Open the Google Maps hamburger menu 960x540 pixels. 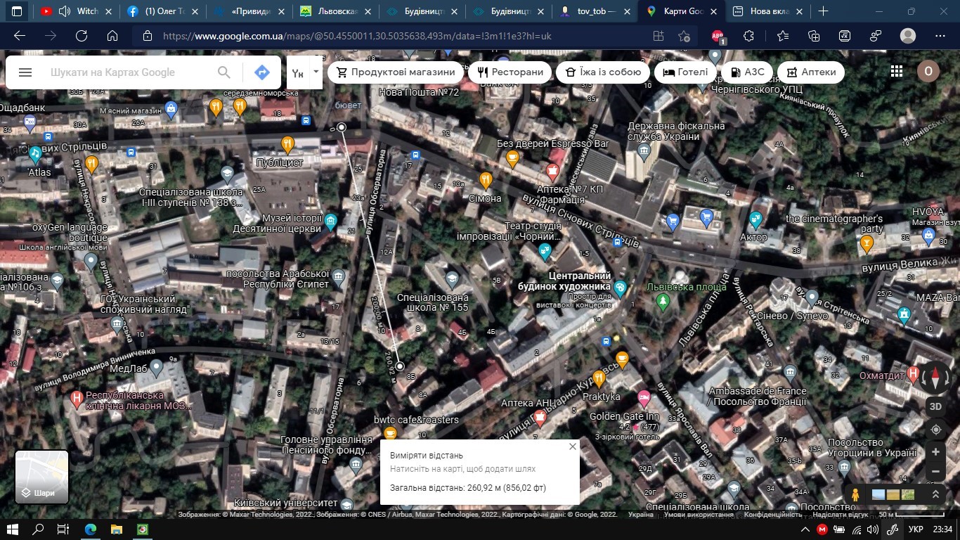coord(25,72)
